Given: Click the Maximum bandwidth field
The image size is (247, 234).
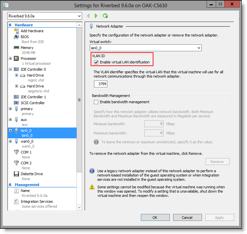Looking at the screenshot, I should [x=154, y=133].
